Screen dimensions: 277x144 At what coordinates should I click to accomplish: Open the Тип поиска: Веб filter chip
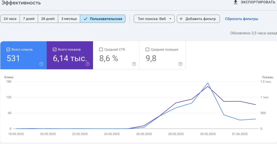click(154, 19)
